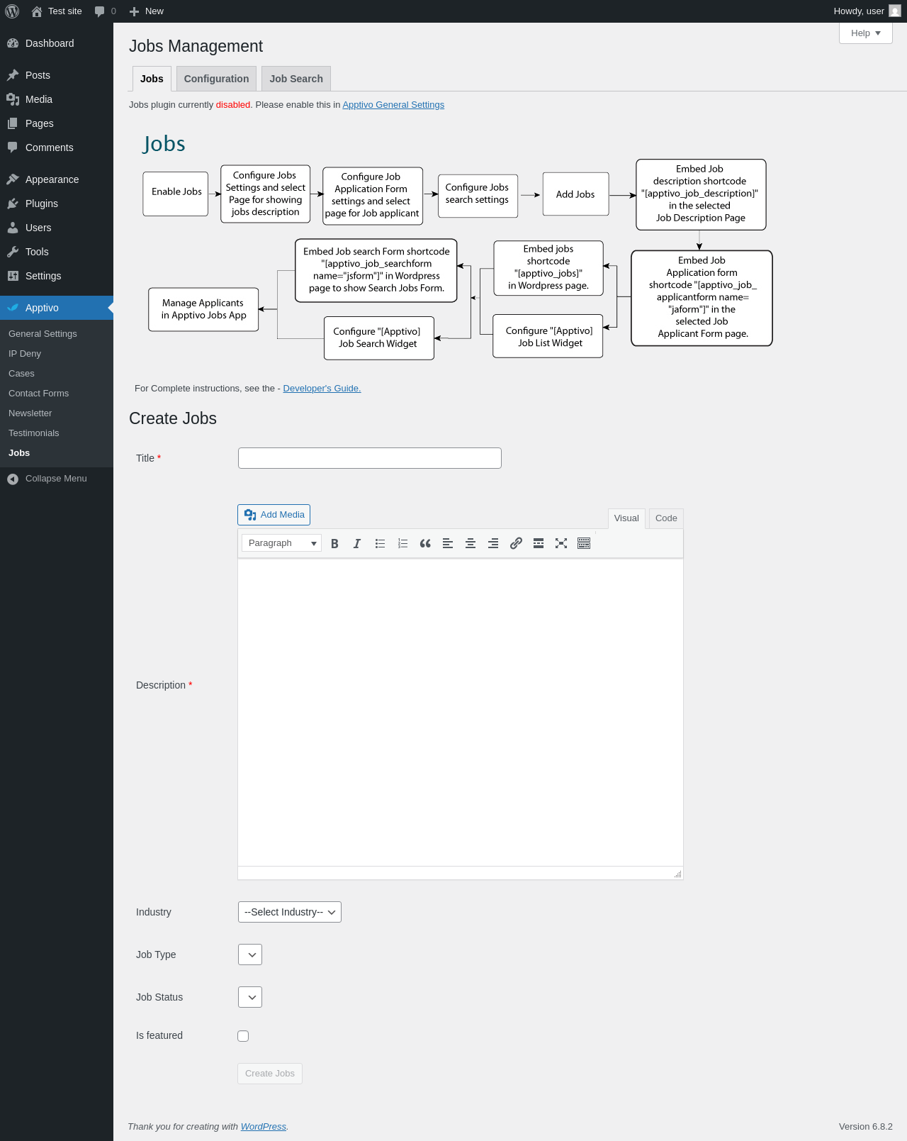Open Appearance menu in sidebar
The width and height of the screenshot is (907, 1141).
pos(57,179)
